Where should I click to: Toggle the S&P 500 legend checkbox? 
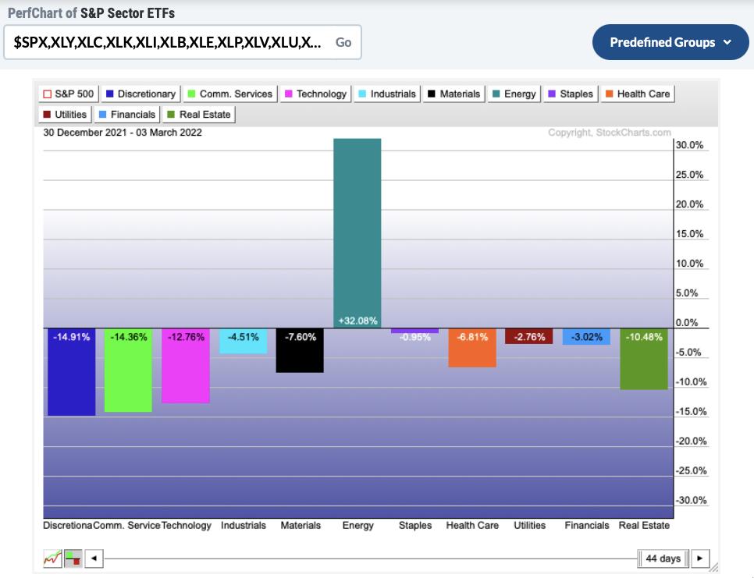point(68,94)
